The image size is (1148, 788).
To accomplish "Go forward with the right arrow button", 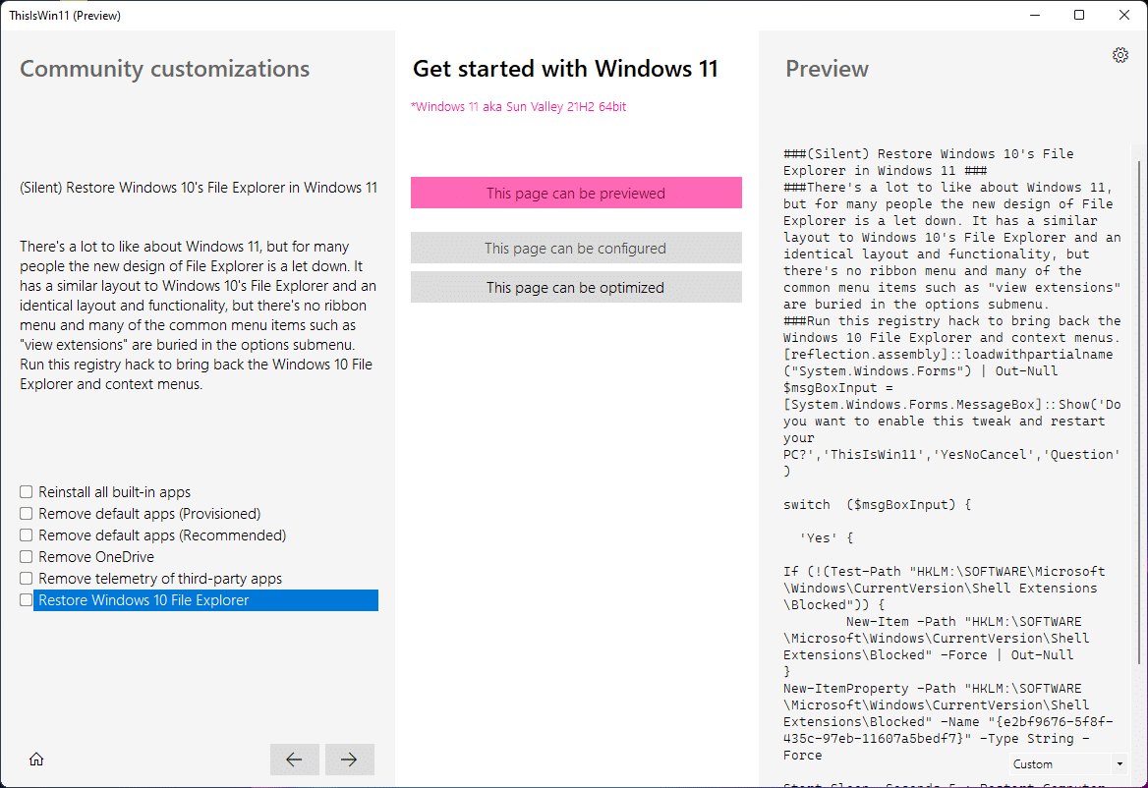I will (x=349, y=759).
